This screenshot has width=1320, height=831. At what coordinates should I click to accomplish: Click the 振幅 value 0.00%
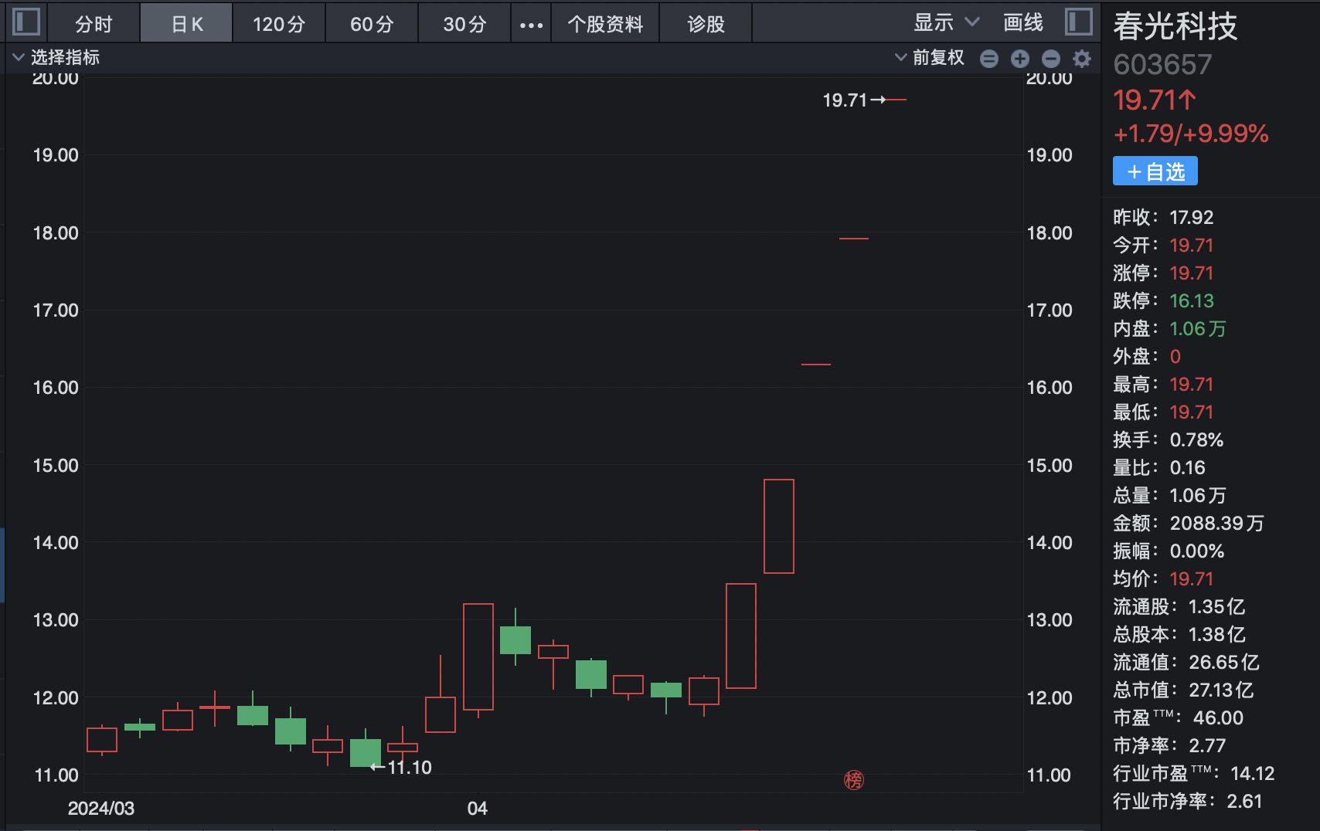click(x=1197, y=551)
